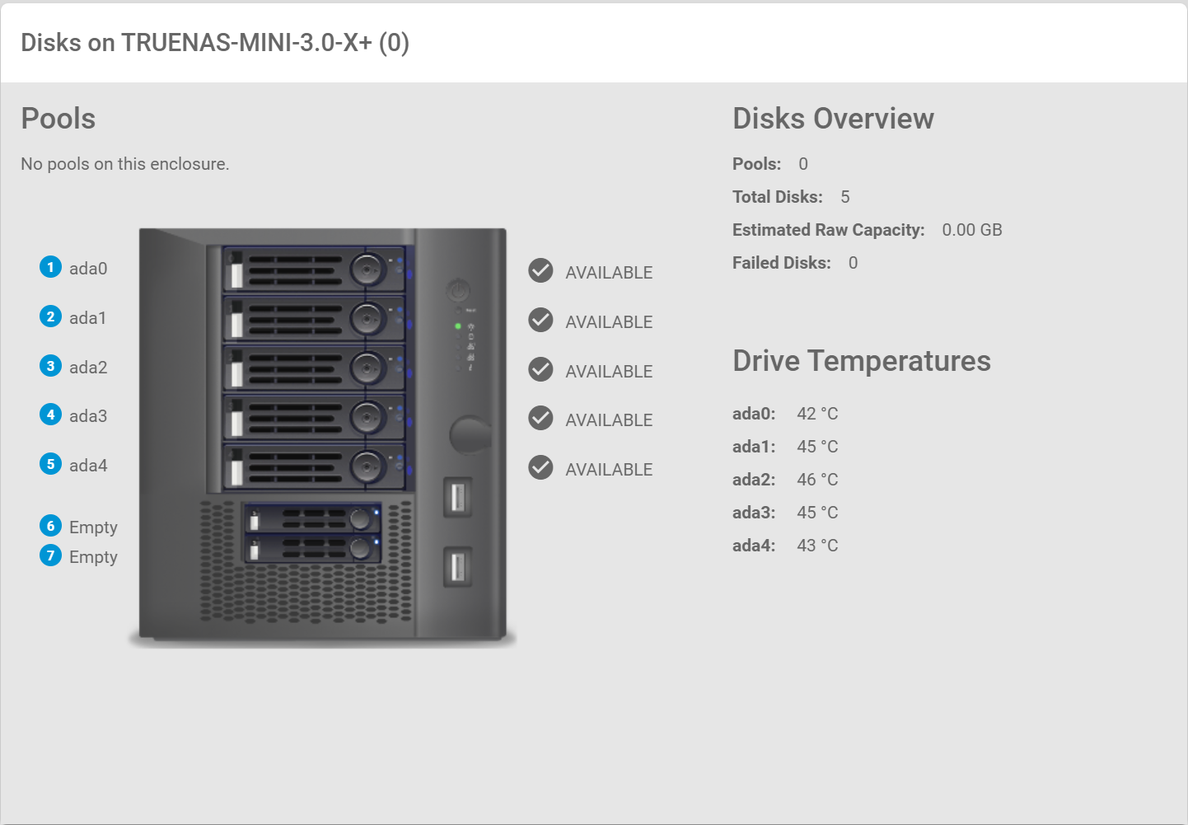Image resolution: width=1188 pixels, height=825 pixels.
Task: Select the second drive bay in the enclosure
Action: (x=314, y=318)
